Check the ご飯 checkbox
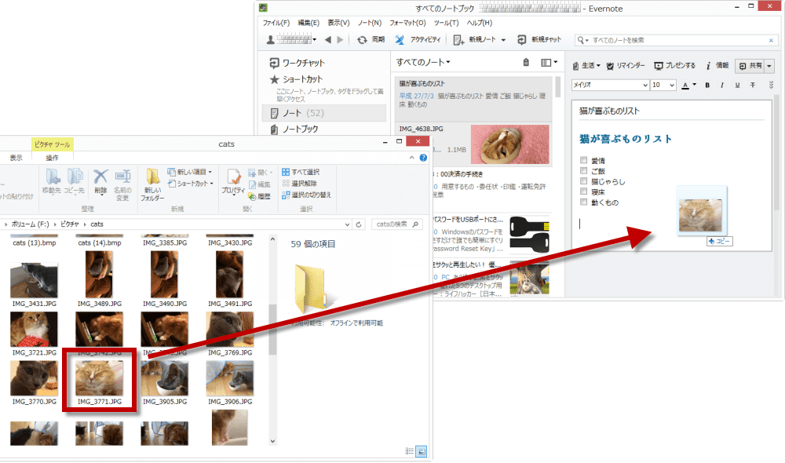Viewport: 785px width, 463px height. [583, 171]
